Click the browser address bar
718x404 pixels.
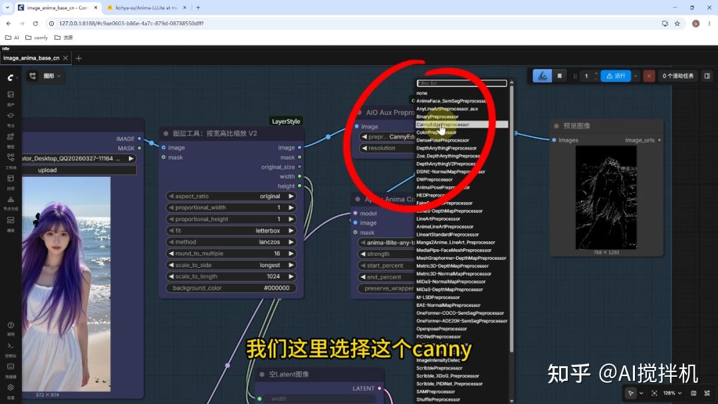(352, 23)
